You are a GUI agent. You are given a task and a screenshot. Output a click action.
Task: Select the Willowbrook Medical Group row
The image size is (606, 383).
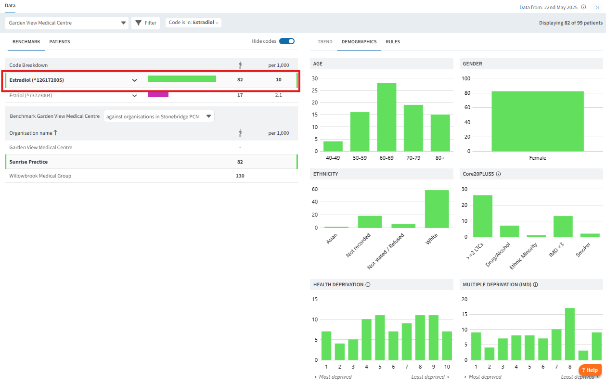(151, 176)
